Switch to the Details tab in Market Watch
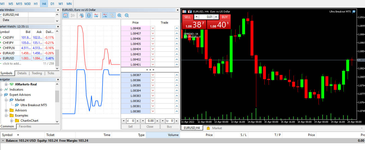Screen dimensions: 365x150 (22, 73)
